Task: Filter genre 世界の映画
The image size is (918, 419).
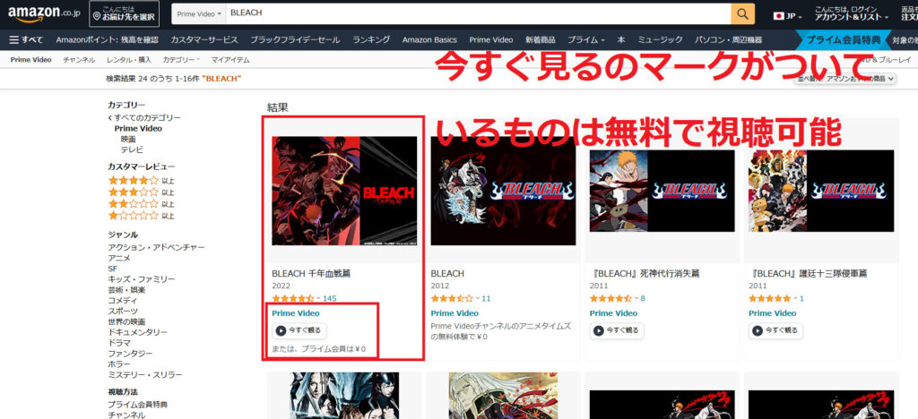Action: pos(126,322)
